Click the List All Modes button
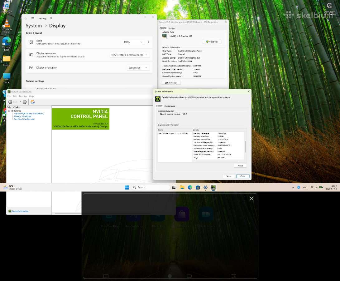 pos(171,83)
